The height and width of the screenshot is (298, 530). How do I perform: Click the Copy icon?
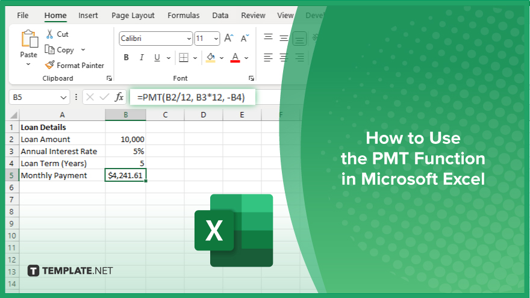(x=49, y=49)
